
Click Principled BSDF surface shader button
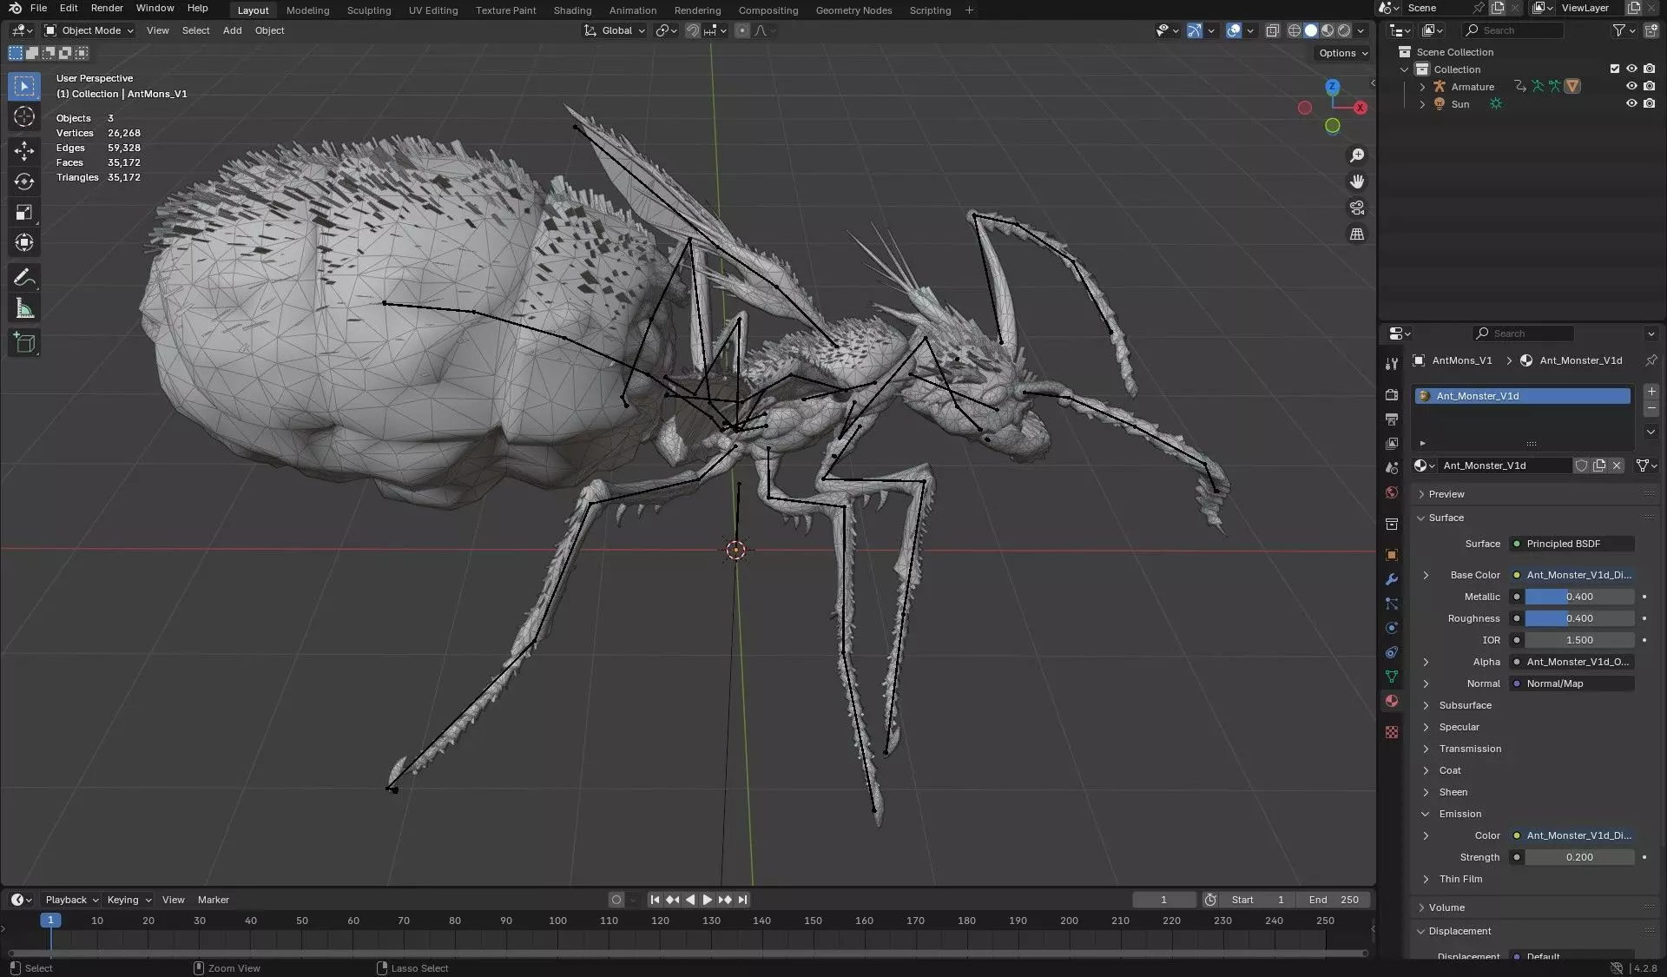1571,544
